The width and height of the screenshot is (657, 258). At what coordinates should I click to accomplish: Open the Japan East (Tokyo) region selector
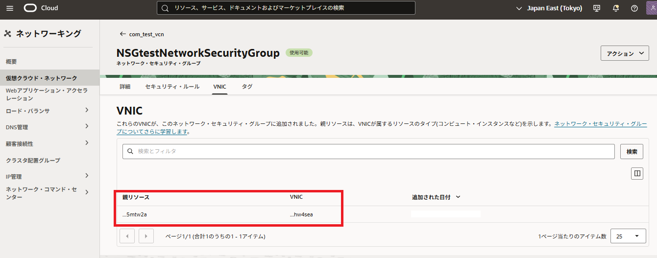click(x=549, y=8)
